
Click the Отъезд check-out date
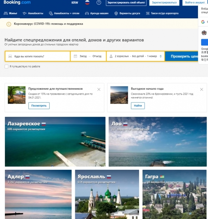point(97,56)
